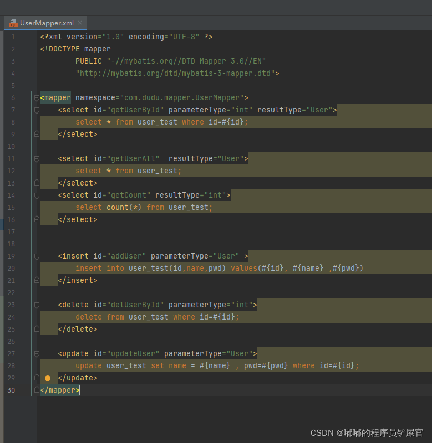Click fold end marker at line 21
The image size is (432, 443).
pyautogui.click(x=37, y=281)
